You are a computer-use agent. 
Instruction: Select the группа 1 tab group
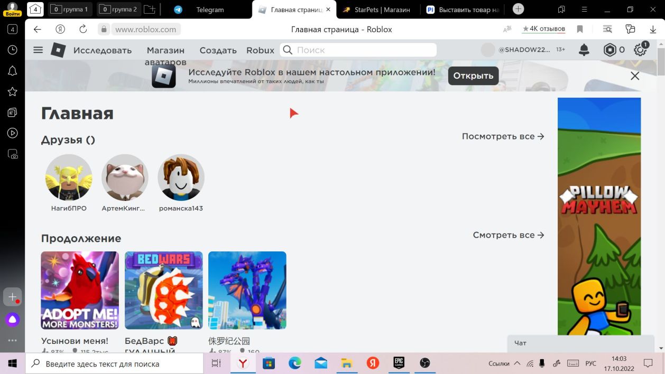(70, 10)
